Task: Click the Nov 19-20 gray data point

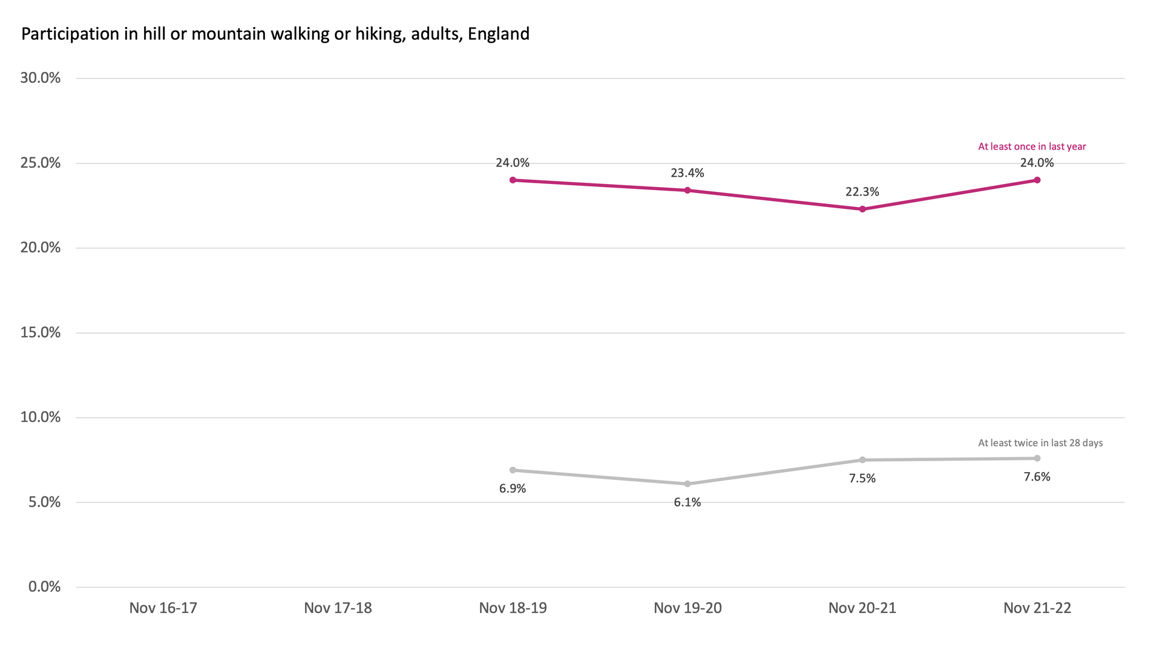Action: click(688, 484)
